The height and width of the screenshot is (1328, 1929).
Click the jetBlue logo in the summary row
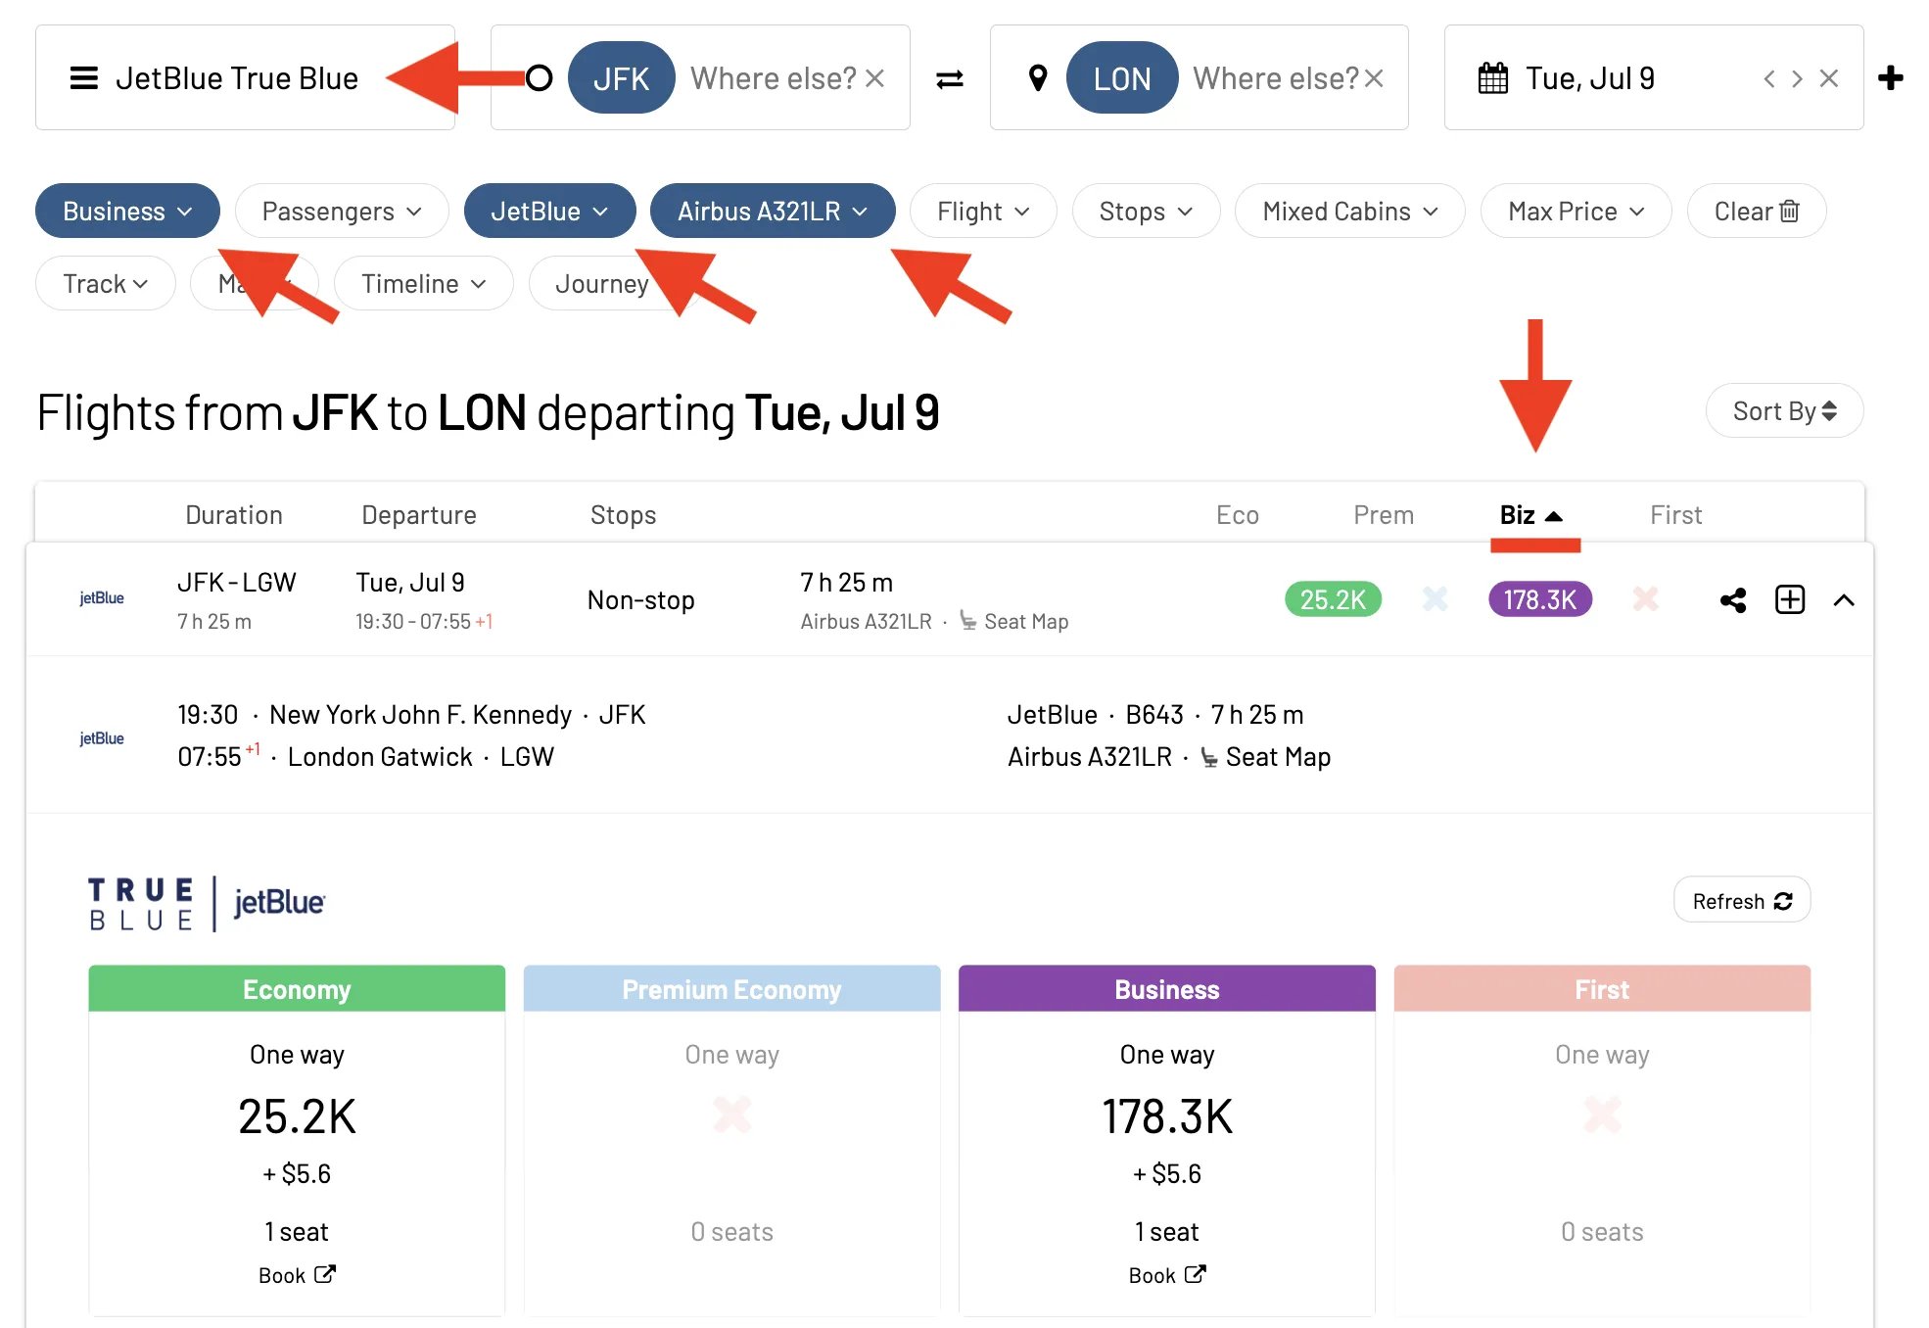click(x=102, y=598)
